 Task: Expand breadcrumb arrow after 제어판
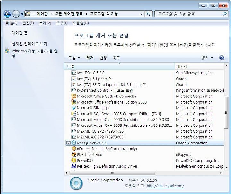point(51,14)
